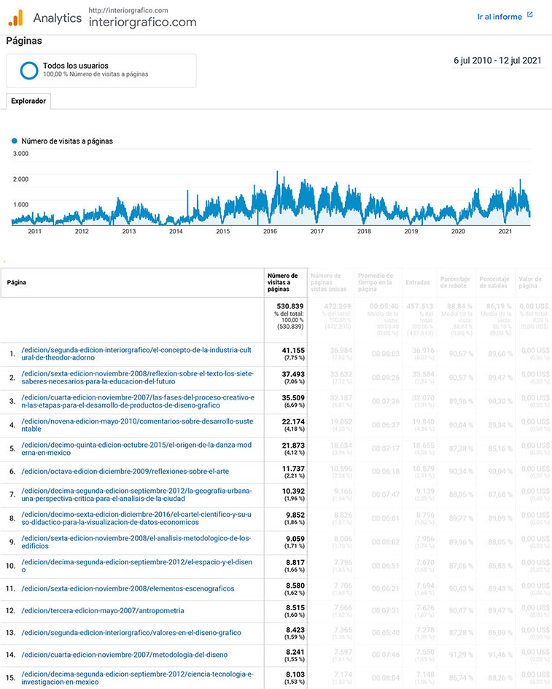Click the Google Analytics logo icon
The image size is (552, 689).
16,17
